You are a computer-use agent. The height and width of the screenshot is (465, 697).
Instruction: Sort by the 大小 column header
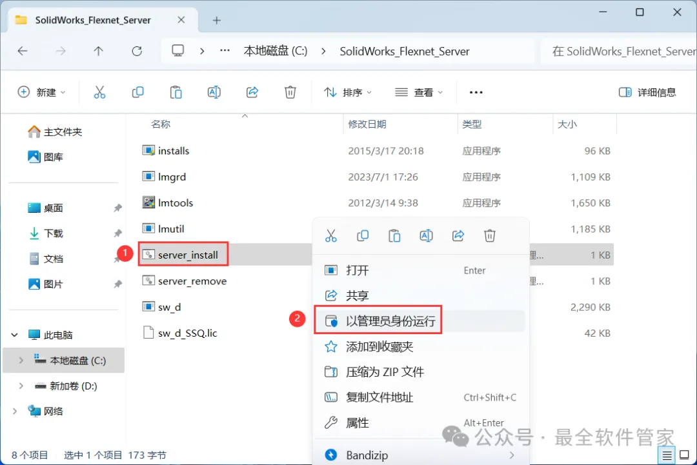(568, 124)
